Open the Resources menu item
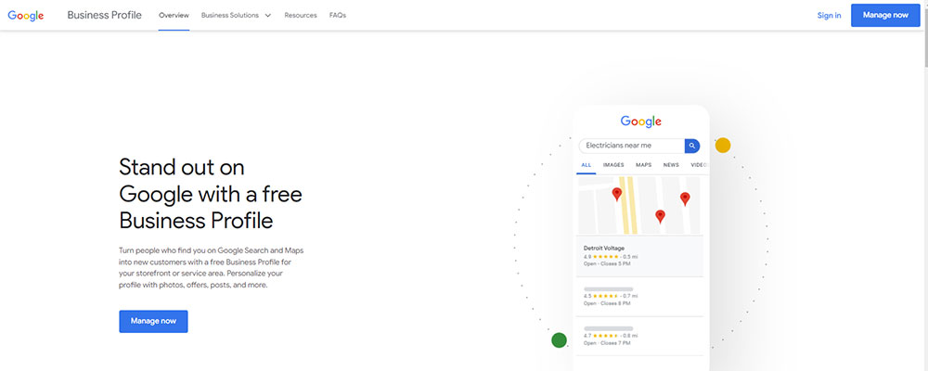This screenshot has width=928, height=371. (301, 16)
